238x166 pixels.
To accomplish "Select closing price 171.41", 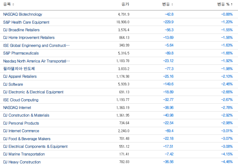I will (x=124, y=154).
